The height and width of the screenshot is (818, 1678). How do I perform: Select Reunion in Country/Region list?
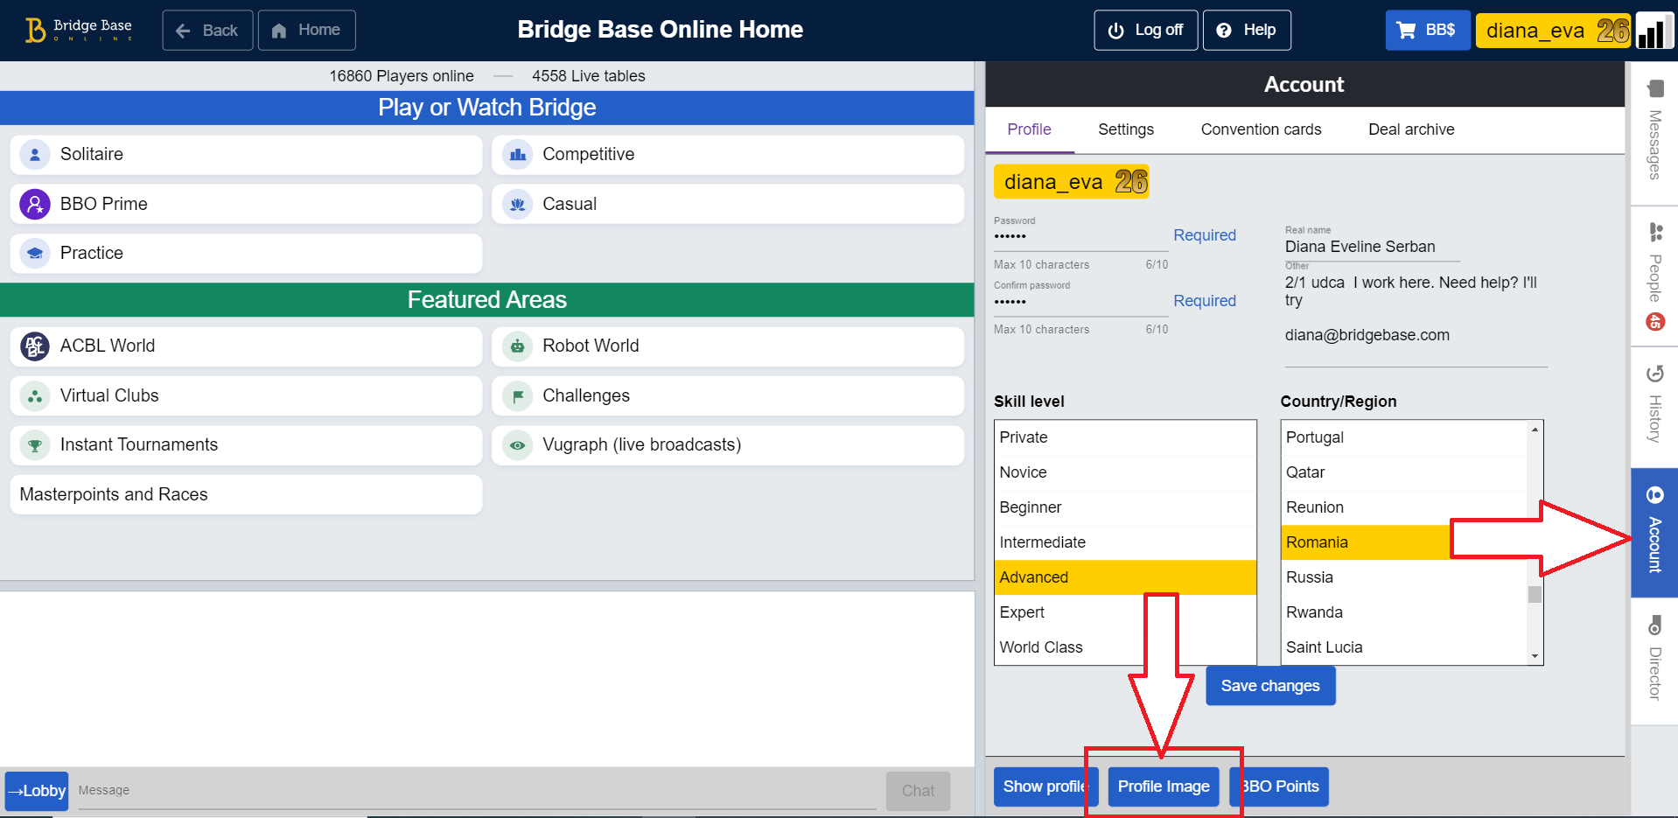1404,507
